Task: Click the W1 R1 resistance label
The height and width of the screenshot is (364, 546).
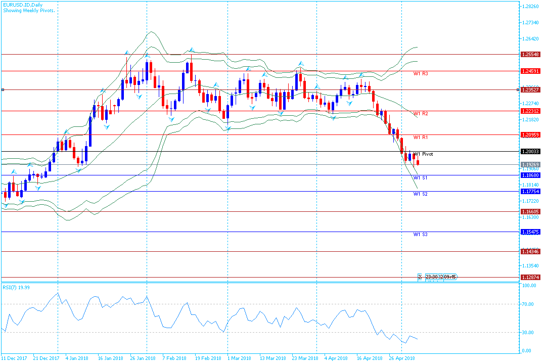Action: point(421,138)
